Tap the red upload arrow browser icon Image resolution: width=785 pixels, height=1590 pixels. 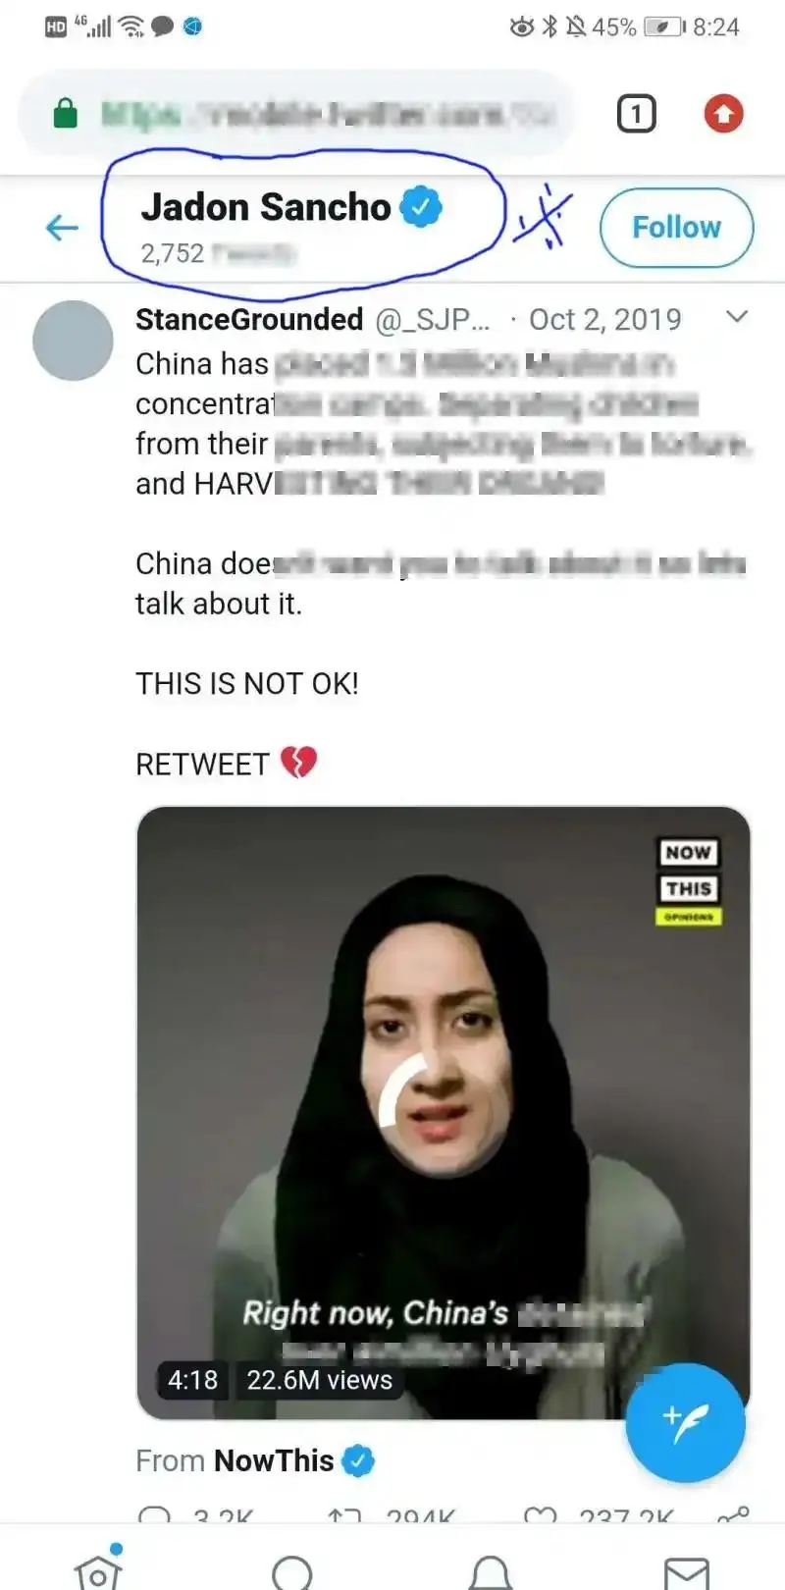pos(723,114)
